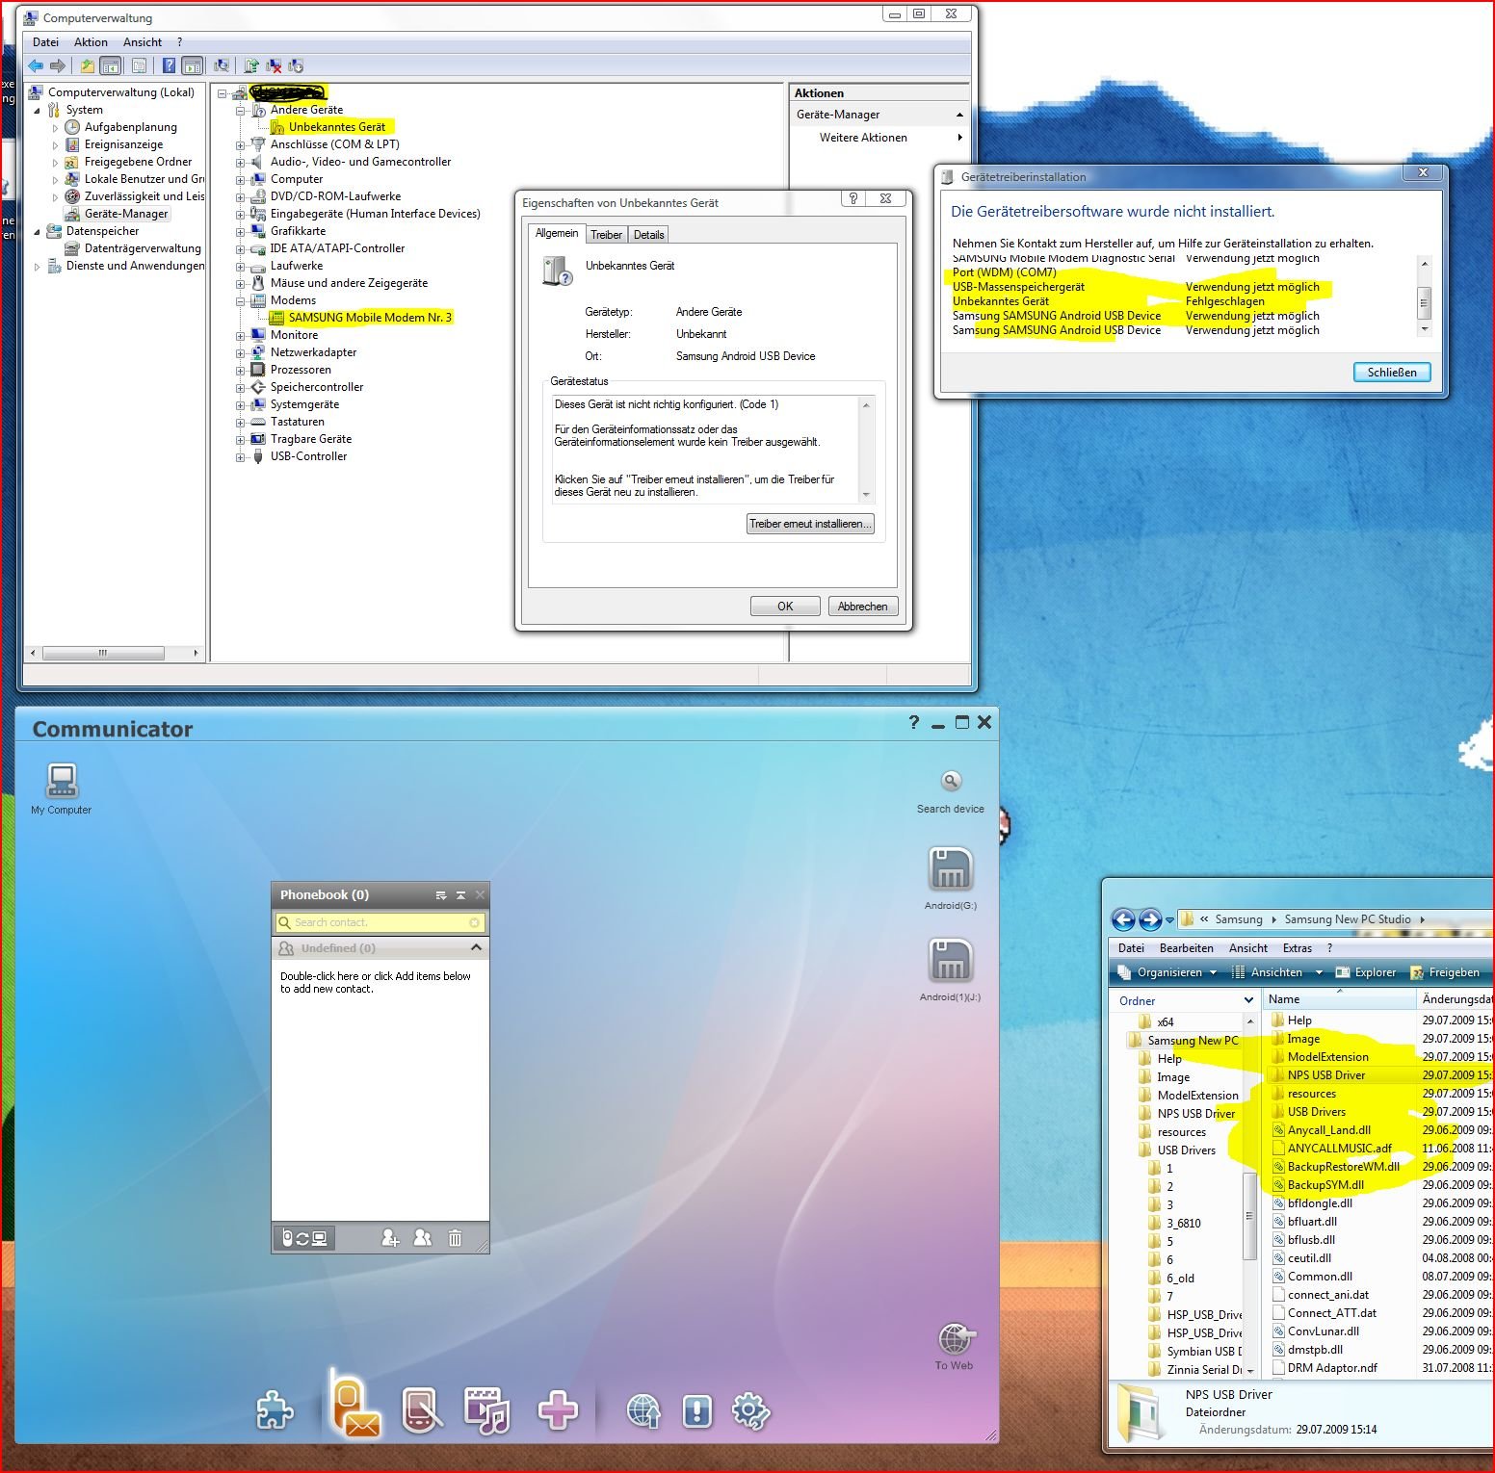Click Schließen in driver installation dialog

point(1392,373)
